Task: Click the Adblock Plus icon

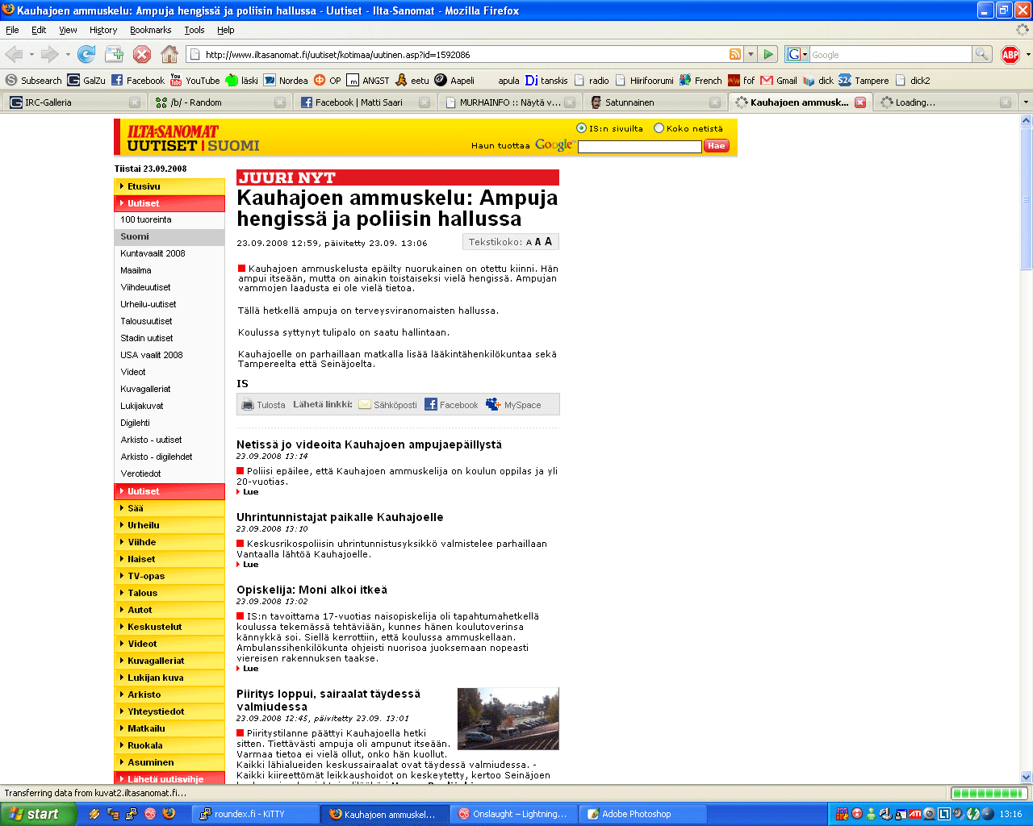Action: click(1010, 54)
